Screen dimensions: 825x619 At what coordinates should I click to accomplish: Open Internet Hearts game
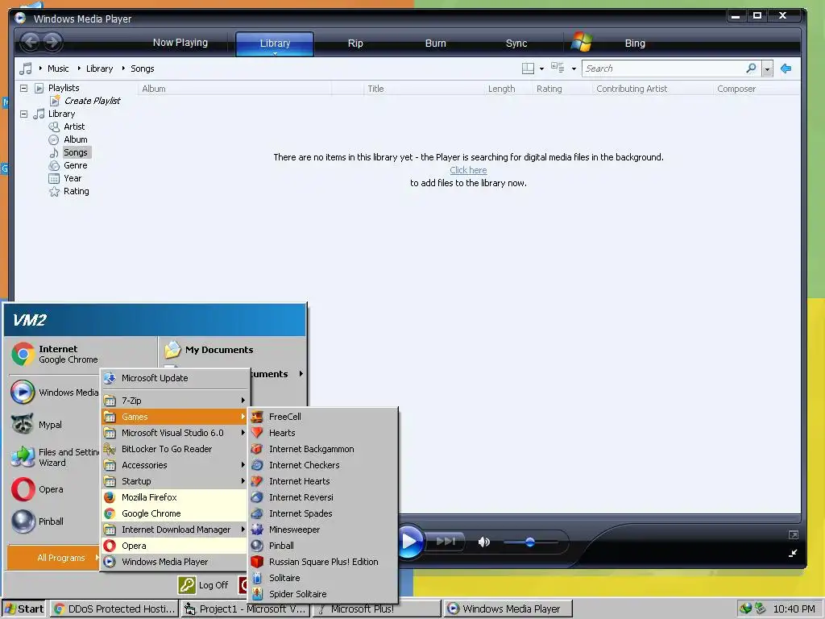point(322,481)
